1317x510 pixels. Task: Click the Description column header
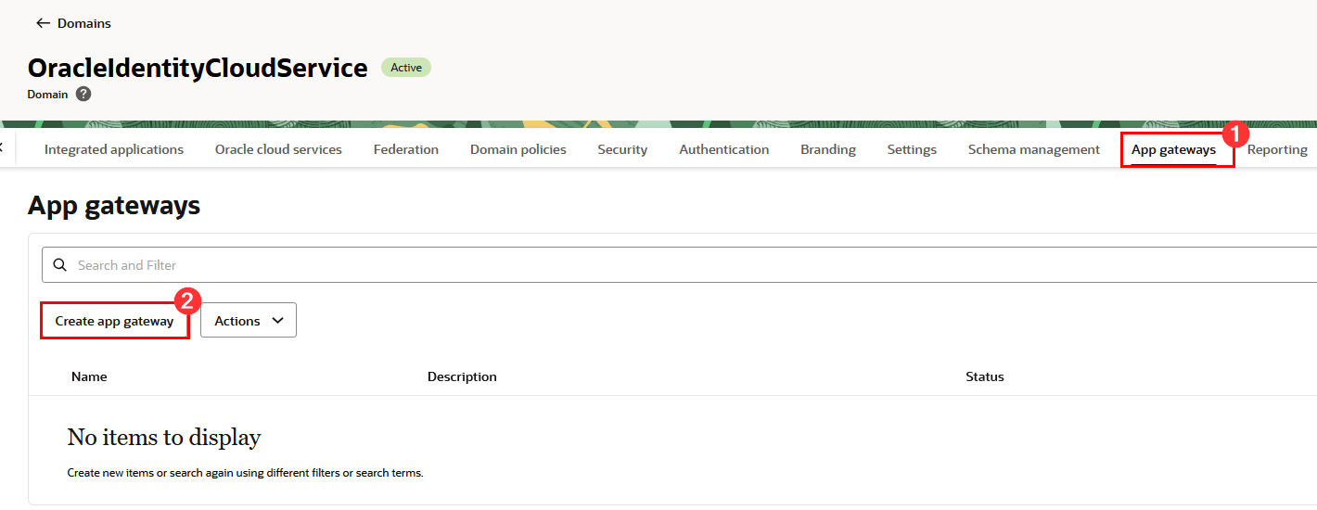[x=462, y=376]
